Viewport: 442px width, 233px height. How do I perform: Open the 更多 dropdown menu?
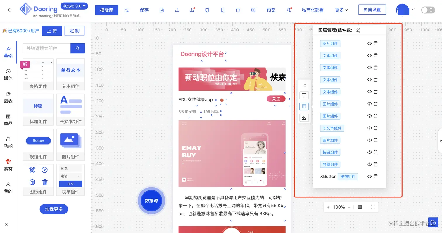click(341, 10)
